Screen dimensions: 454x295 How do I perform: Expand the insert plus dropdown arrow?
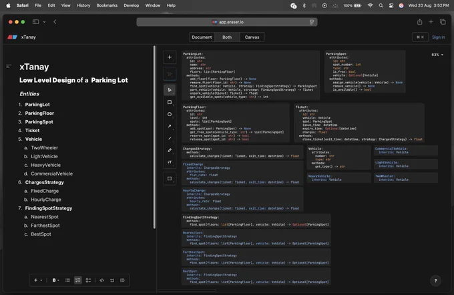(41, 280)
